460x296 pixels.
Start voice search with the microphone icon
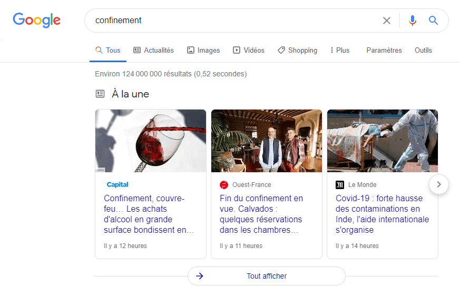pyautogui.click(x=413, y=20)
